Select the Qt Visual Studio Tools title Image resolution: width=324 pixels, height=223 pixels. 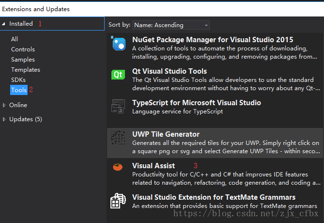170,71
